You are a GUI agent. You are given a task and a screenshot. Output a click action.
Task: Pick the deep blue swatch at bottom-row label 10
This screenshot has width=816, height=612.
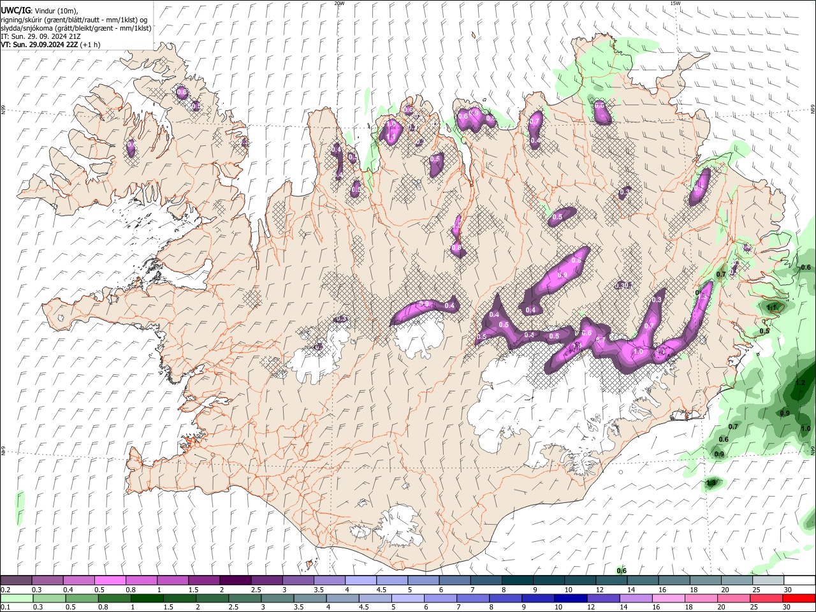[571, 599]
